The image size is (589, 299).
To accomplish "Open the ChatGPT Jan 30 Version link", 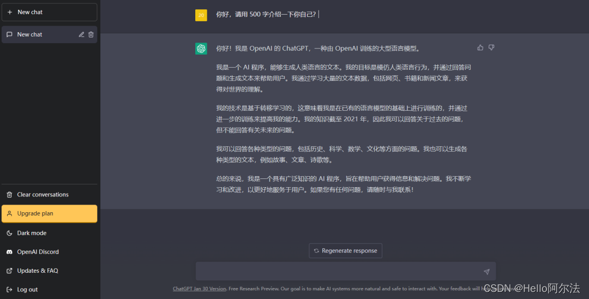I will [x=200, y=289].
